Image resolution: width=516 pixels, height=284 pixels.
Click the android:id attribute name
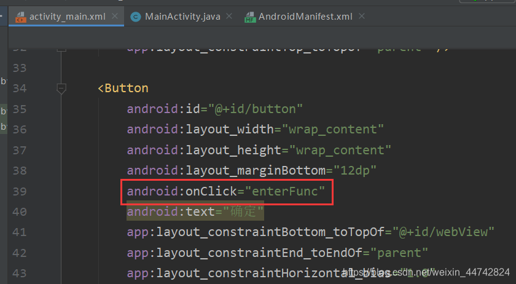(x=163, y=109)
